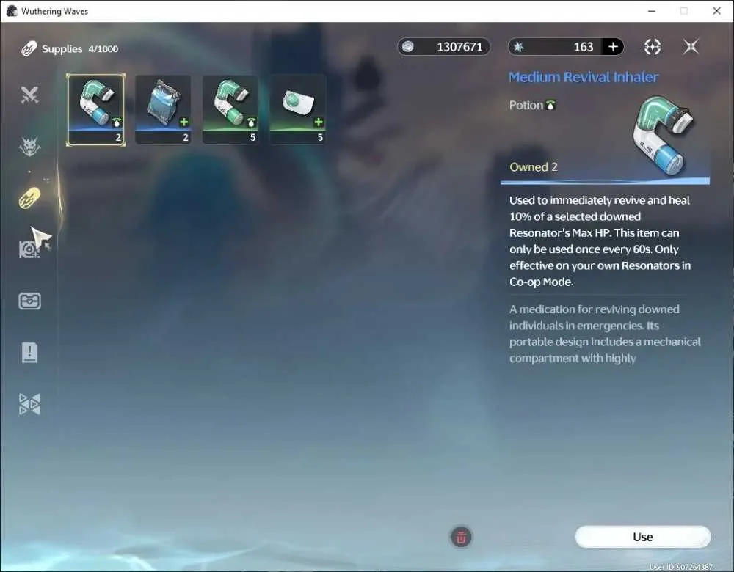
Task: Open the exclamation-mark book tab
Action: click(29, 352)
